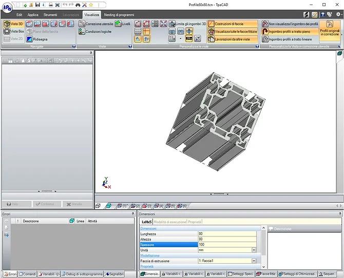Toggle Lavorazioni da altre viste
Screen dimensions: 344x278
tap(233, 39)
